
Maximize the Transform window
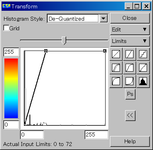137,6
